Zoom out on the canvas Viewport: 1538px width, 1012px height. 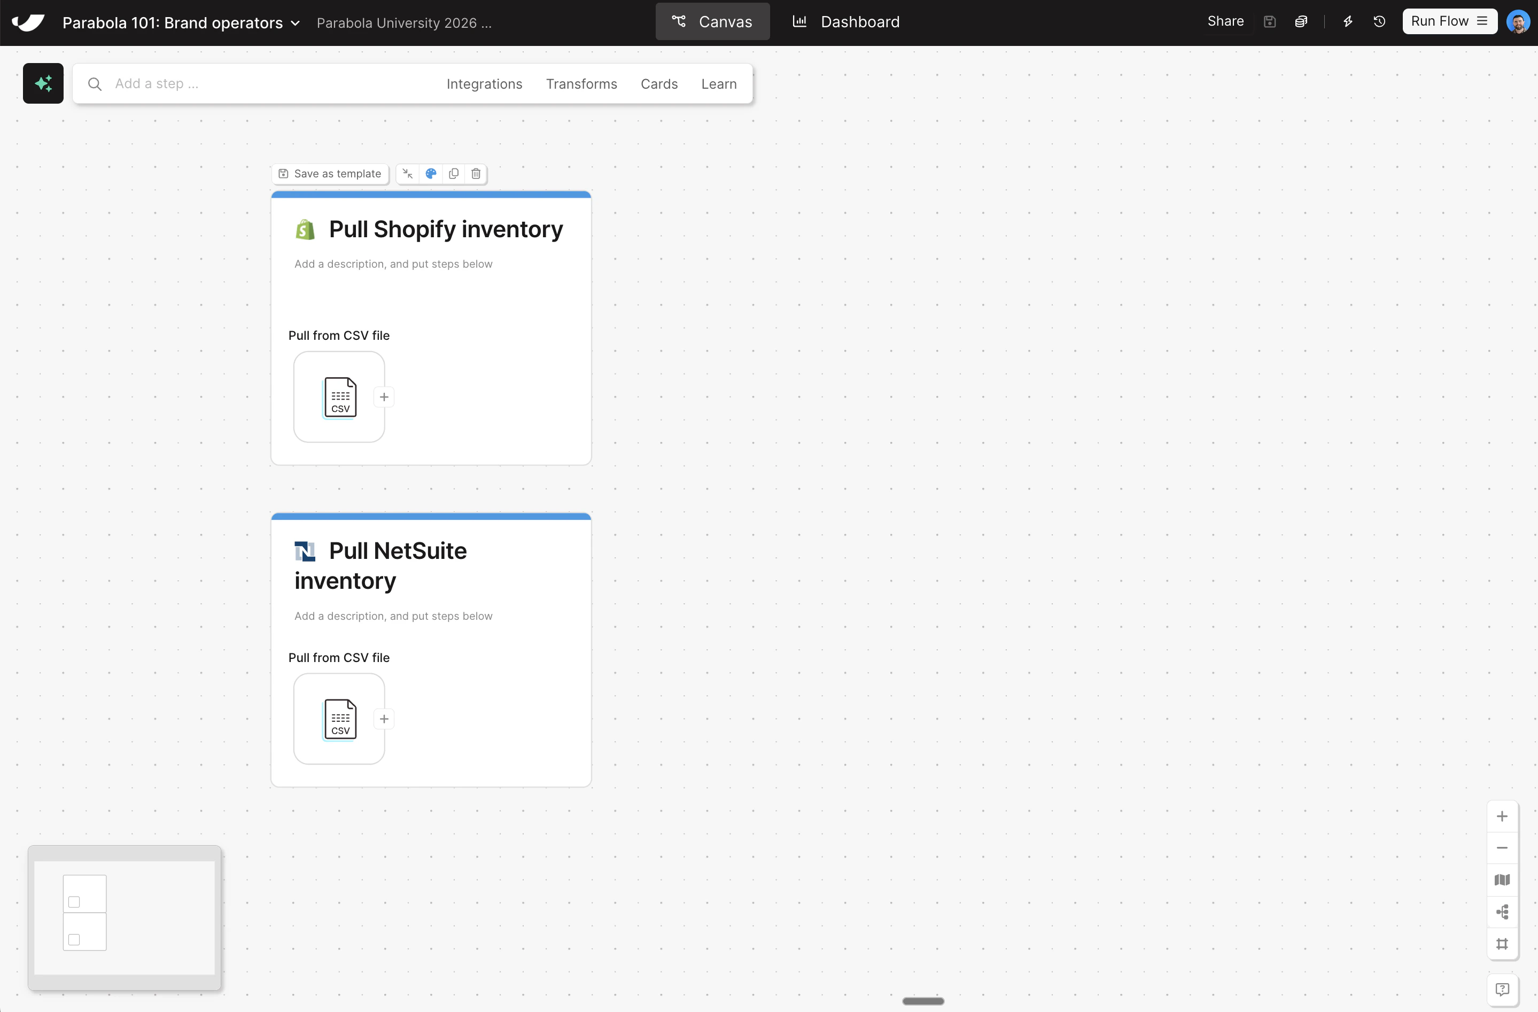1502,848
